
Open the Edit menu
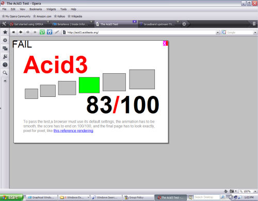(13, 9)
